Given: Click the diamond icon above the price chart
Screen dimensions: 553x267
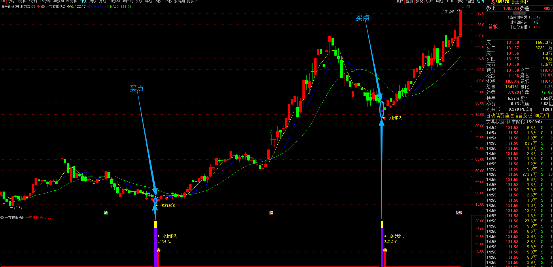Looking at the screenshot, I should click(x=463, y=7).
